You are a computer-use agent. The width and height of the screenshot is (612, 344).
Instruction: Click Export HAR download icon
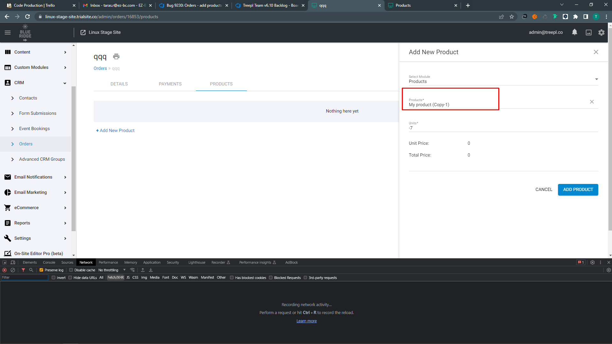[151, 270]
